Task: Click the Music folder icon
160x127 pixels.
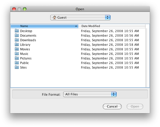Action: pyautogui.click(x=17, y=53)
